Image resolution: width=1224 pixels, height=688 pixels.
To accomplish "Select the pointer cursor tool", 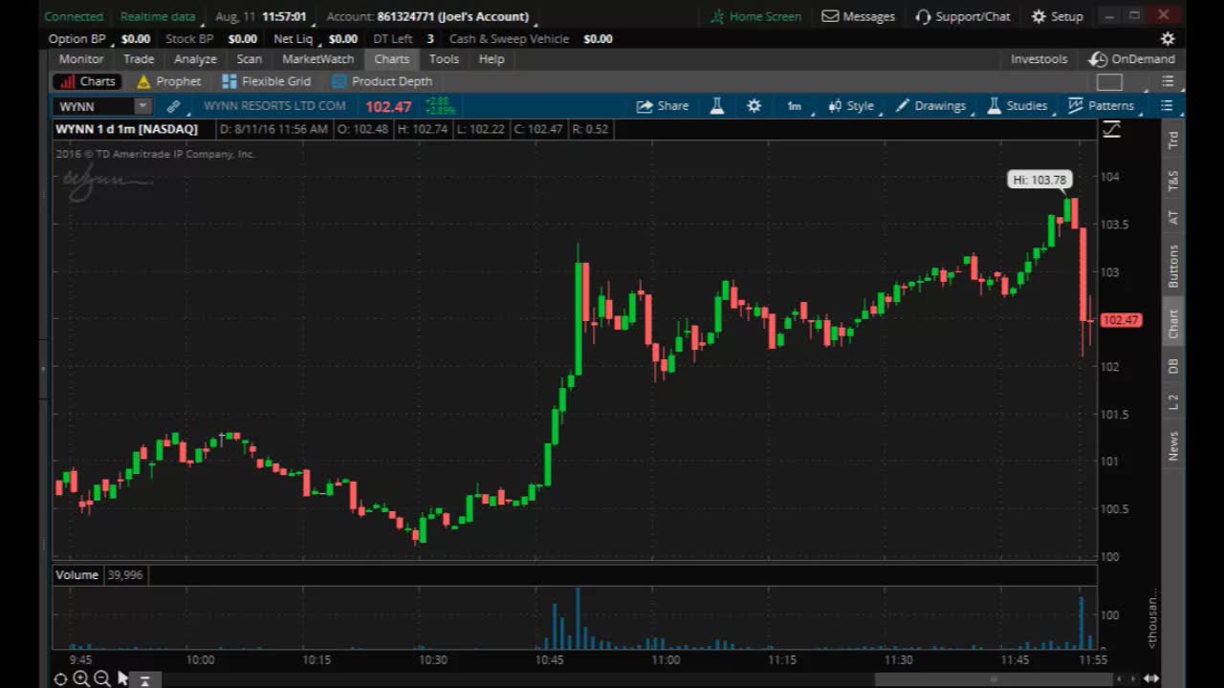I will [123, 678].
